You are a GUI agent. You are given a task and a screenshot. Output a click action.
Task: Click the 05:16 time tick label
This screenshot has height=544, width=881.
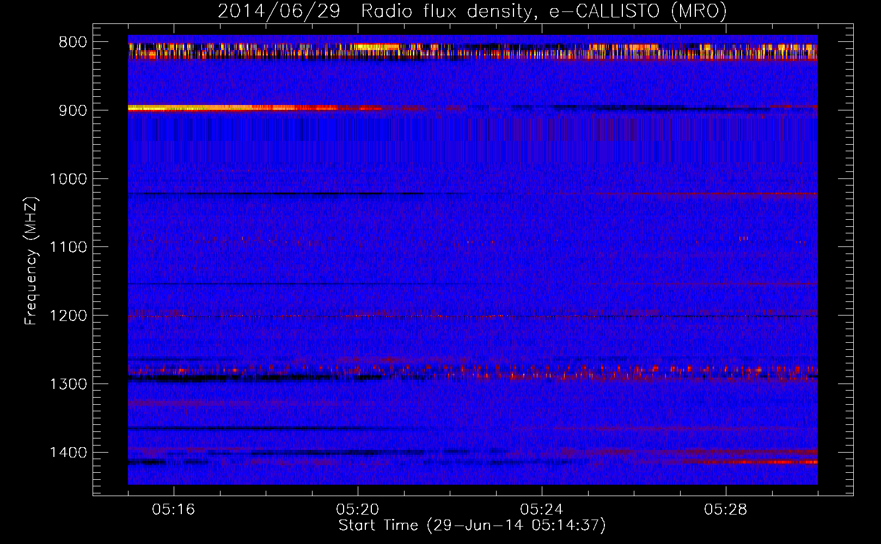pos(174,510)
